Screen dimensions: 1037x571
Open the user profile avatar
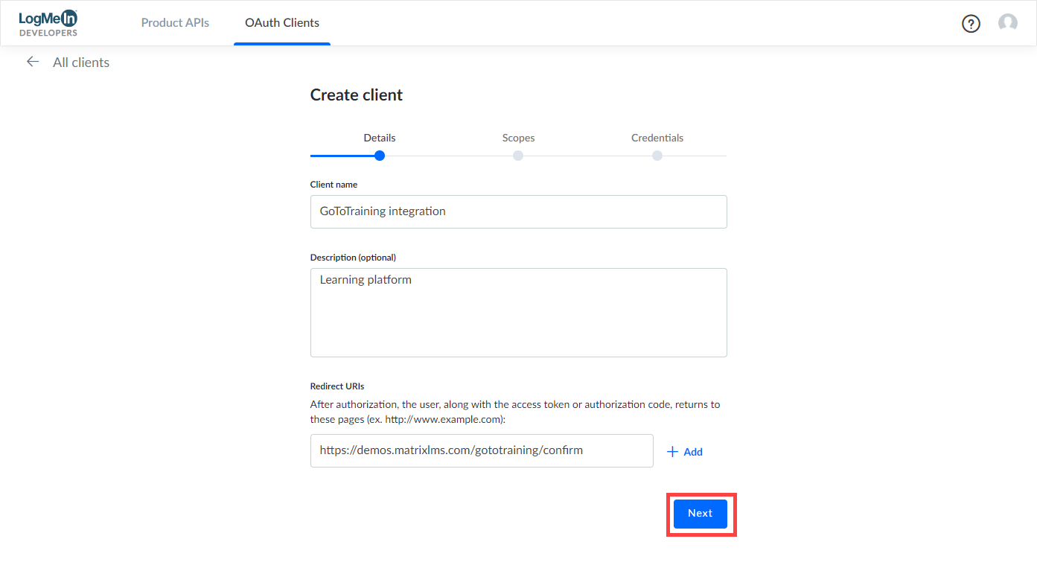1008,23
